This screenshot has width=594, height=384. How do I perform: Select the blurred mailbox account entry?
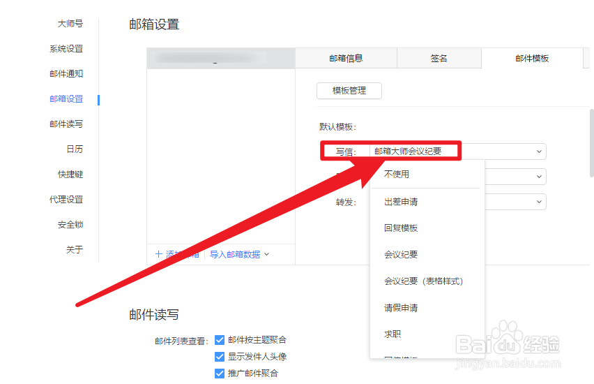point(221,58)
